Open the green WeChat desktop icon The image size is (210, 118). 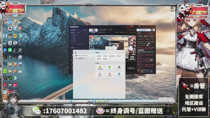[10, 50]
